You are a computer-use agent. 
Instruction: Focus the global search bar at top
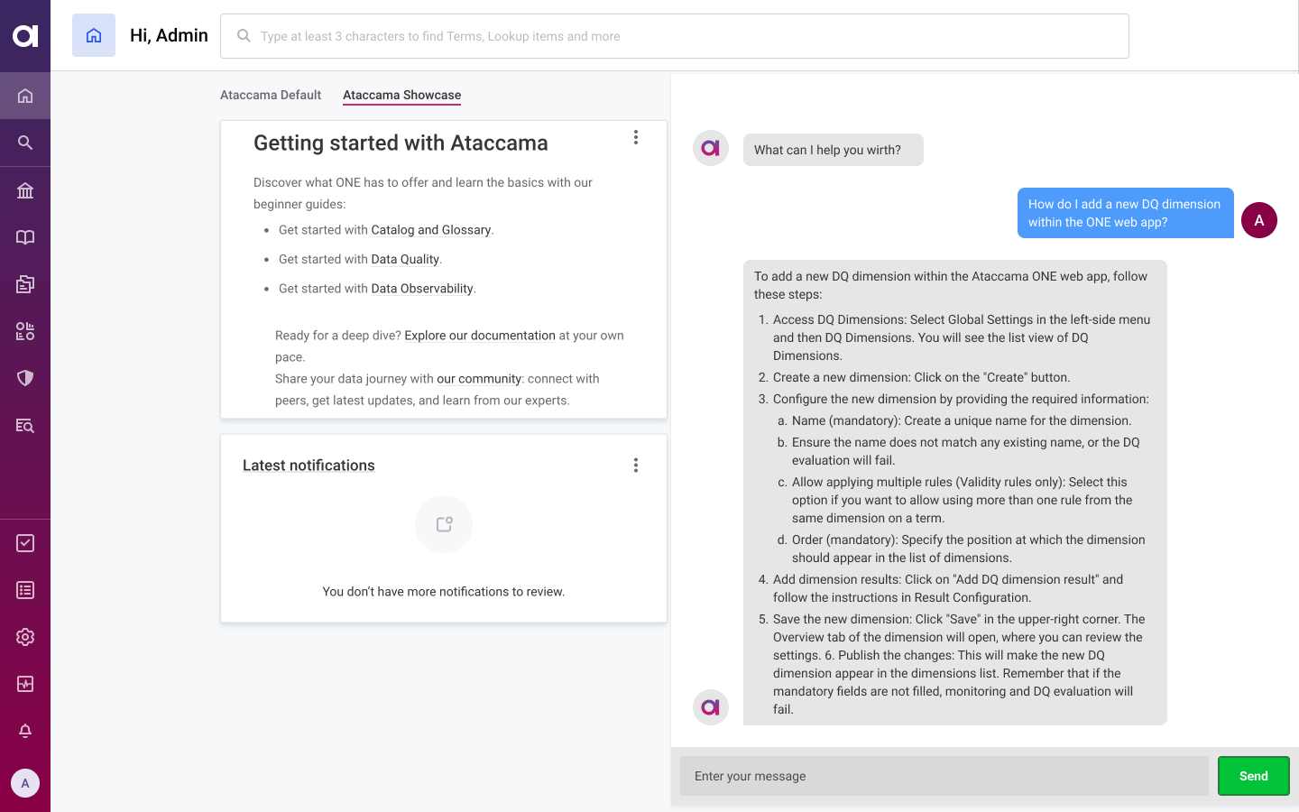pyautogui.click(x=675, y=36)
